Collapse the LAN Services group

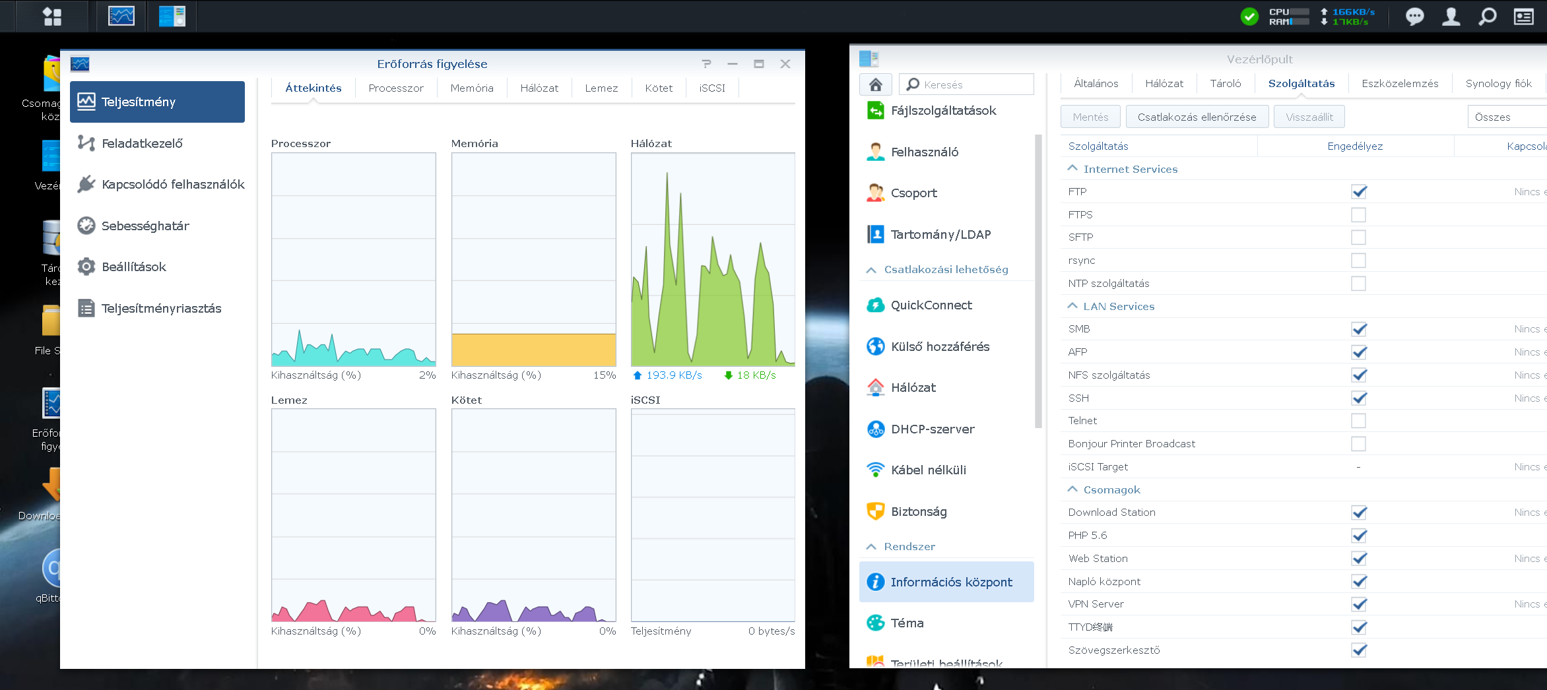[x=1072, y=306]
